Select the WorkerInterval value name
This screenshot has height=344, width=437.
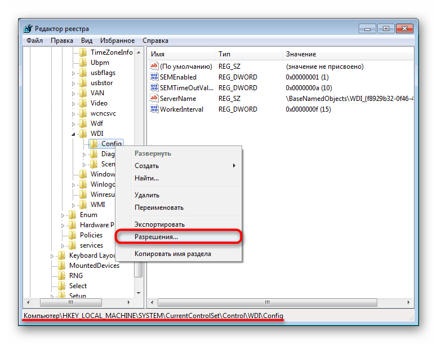181,109
